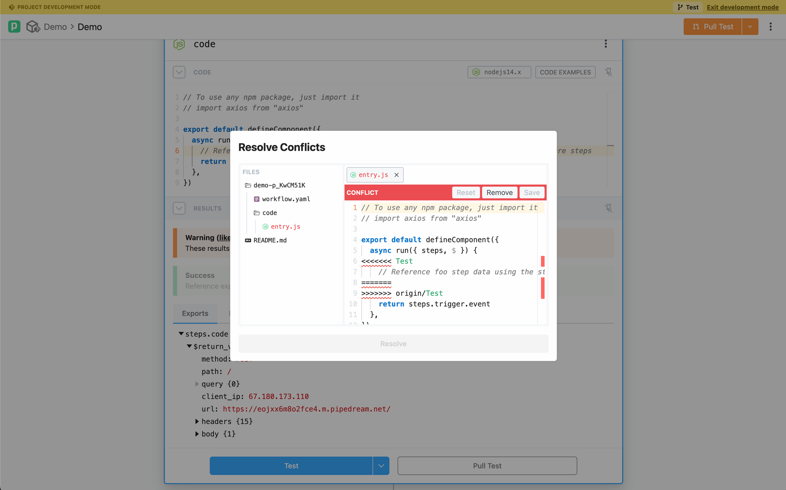The image size is (786, 490).
Task: Unpin the CODE section
Action: [x=609, y=72]
